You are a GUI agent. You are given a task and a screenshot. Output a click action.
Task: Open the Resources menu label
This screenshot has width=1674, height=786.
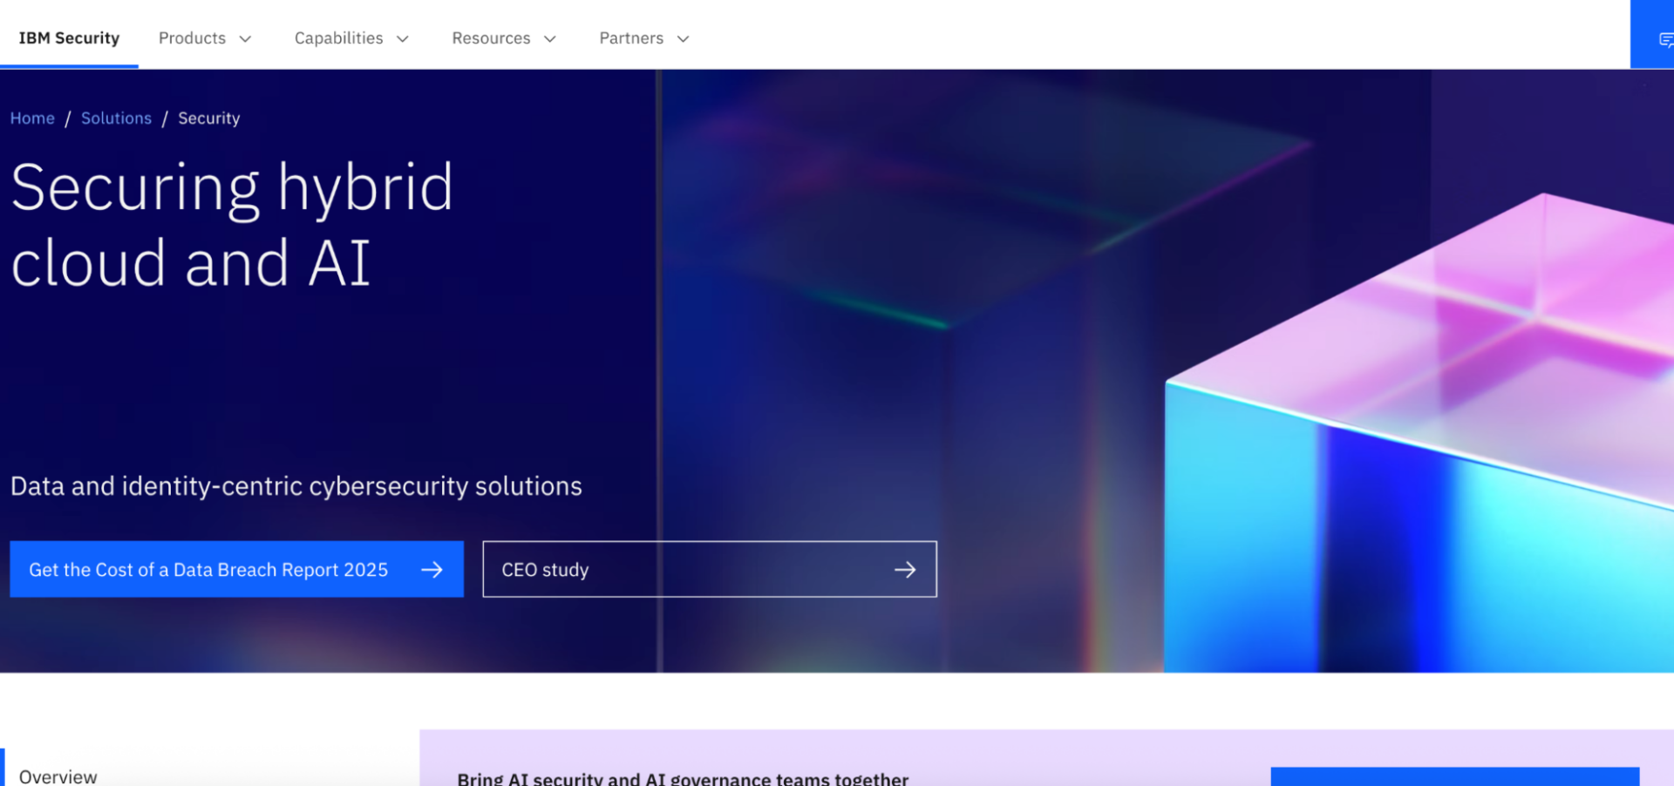tap(491, 38)
